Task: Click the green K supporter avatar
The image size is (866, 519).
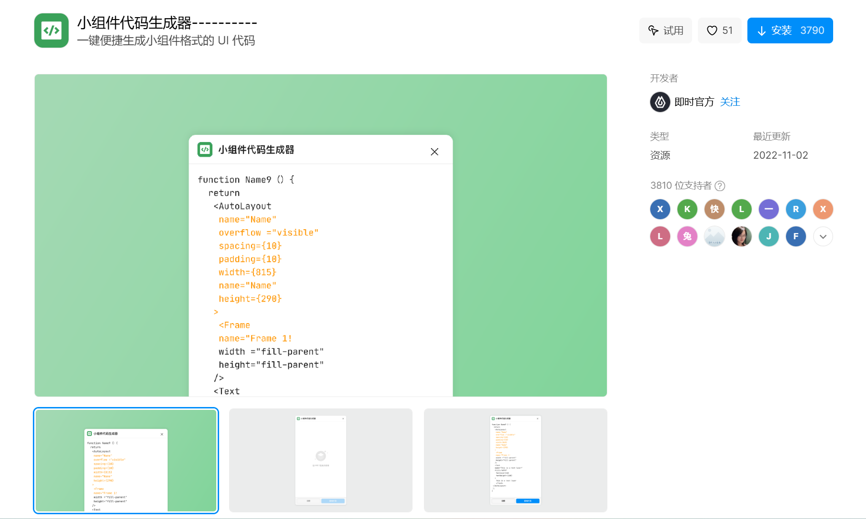Action: [687, 209]
